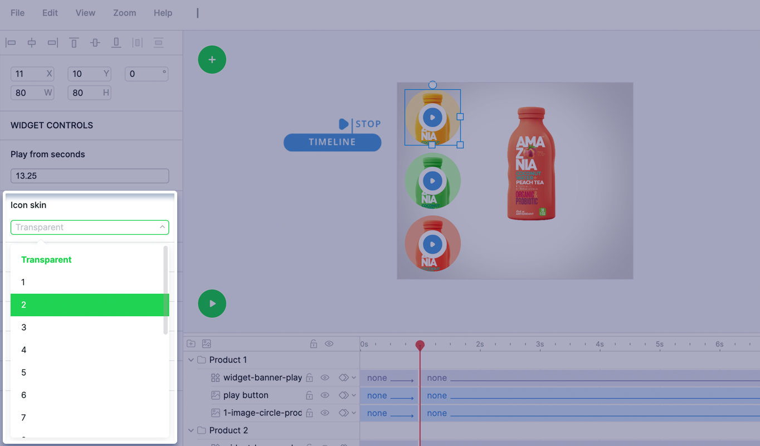Image resolution: width=760 pixels, height=446 pixels.
Task: Hide the 1-image-circle-prod layer
Action: click(325, 413)
